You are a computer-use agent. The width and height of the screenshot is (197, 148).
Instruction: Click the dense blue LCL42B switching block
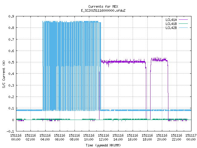[72, 66]
